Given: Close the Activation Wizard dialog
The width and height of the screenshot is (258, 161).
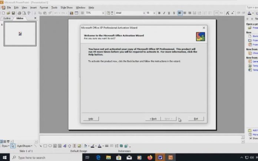Looking at the screenshot, I should tap(204, 28).
